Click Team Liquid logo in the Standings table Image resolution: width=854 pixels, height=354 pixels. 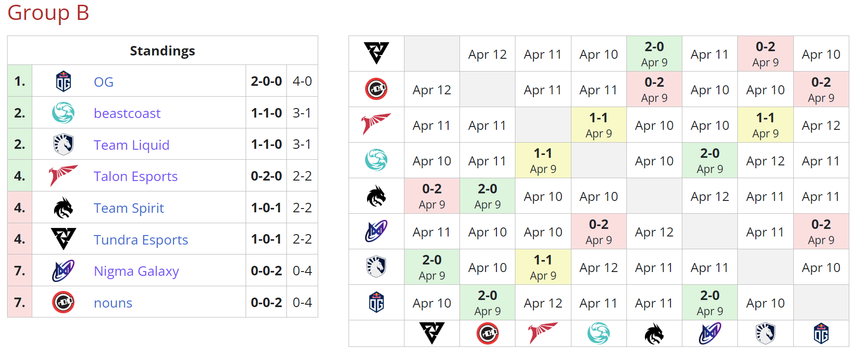[64, 145]
